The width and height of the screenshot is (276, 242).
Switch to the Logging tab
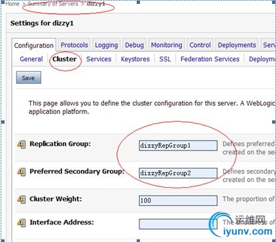pyautogui.click(x=107, y=45)
